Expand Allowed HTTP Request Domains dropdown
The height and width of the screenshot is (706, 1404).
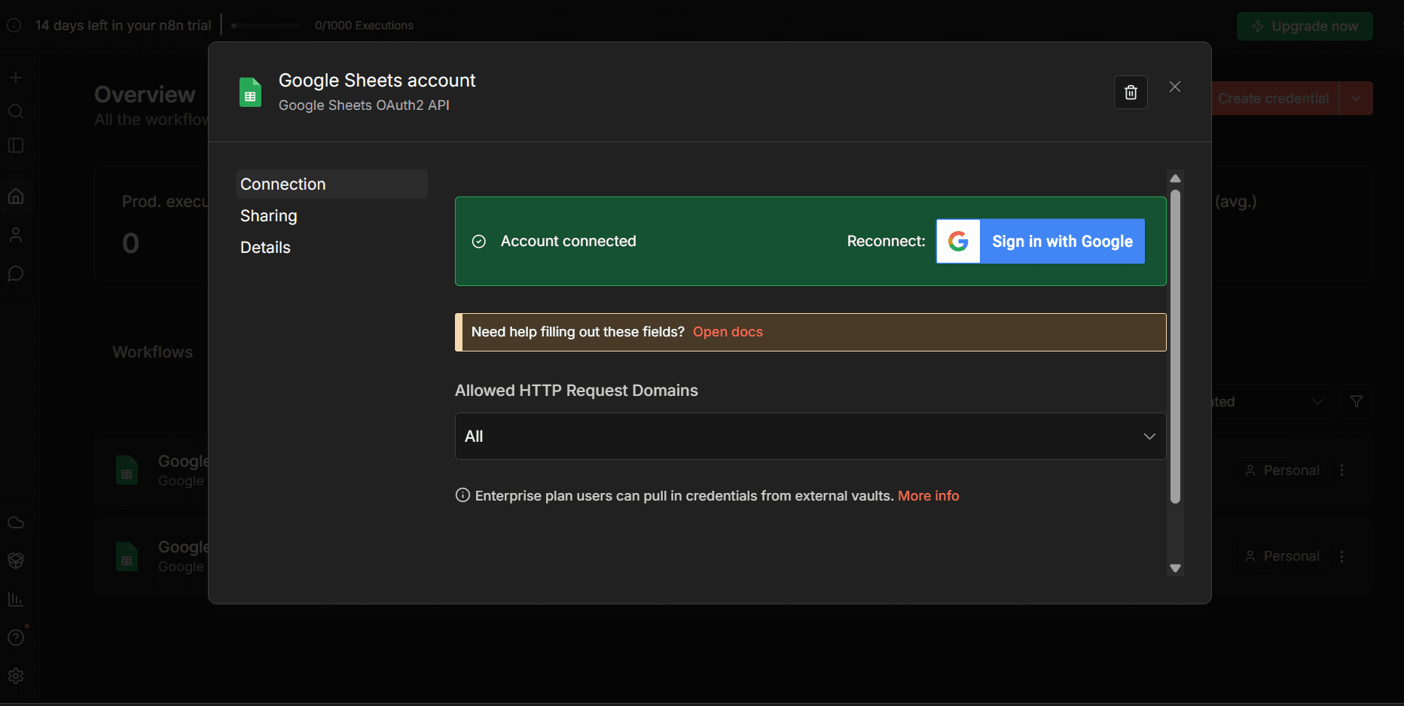[x=810, y=437]
